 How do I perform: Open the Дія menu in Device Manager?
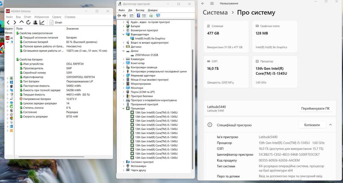pyautogui.click(x=130, y=10)
